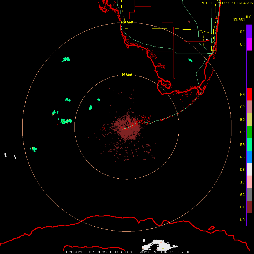Image resolution: width=254 pixels, height=254 pixels.
Task: Click the 50 NMI range ring label
Action: (127, 75)
